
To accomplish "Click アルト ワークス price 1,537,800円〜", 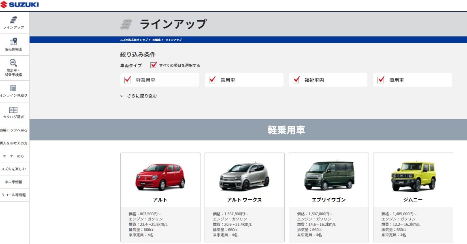I will (236, 214).
